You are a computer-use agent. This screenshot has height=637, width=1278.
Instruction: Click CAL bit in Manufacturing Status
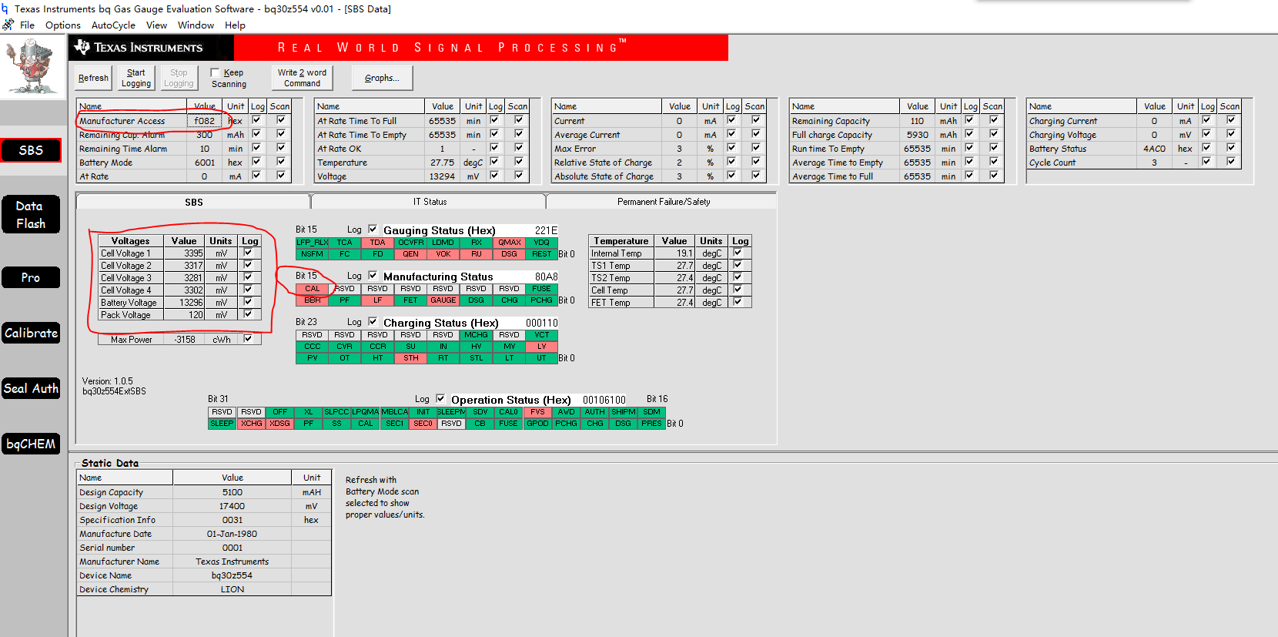(312, 289)
